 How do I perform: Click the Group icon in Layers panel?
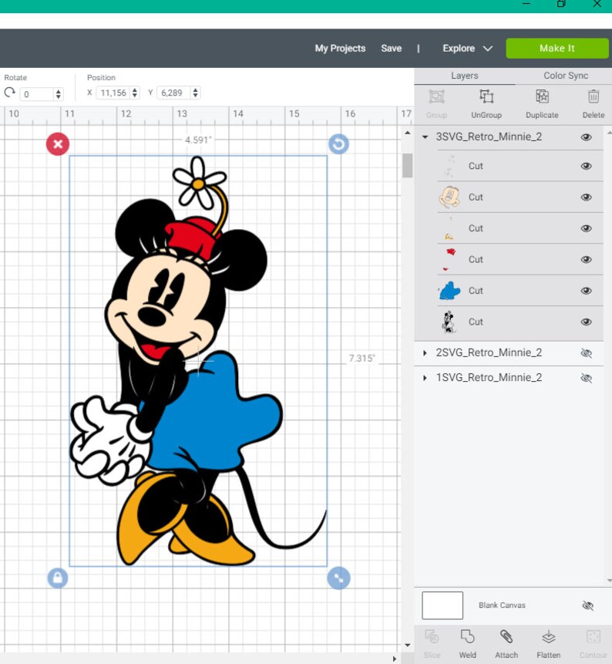[x=436, y=97]
